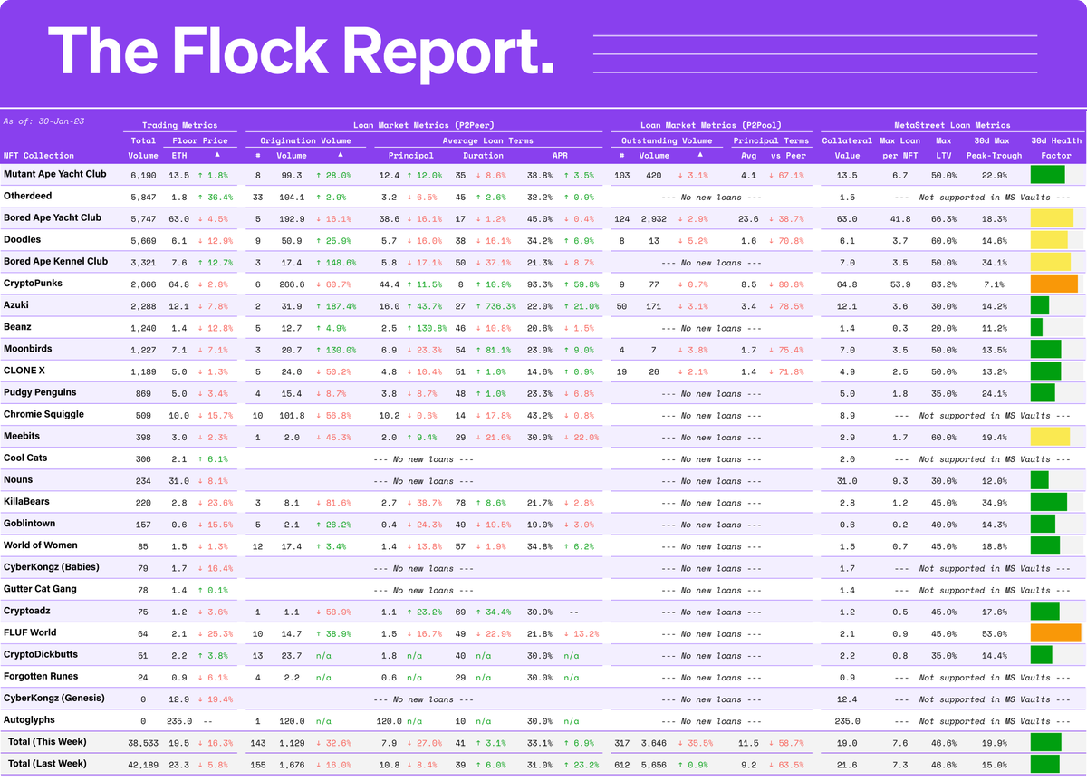The width and height of the screenshot is (1087, 781).
Task: Select the CryptoPunks collection name
Action: [x=33, y=284]
